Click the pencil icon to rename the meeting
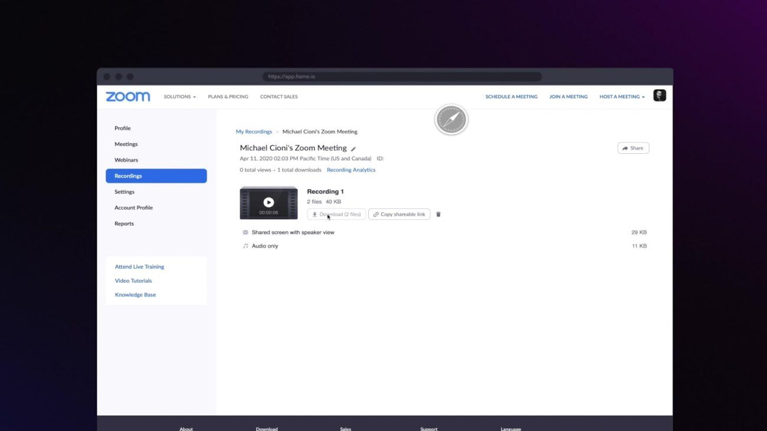The width and height of the screenshot is (767, 431). [x=353, y=149]
